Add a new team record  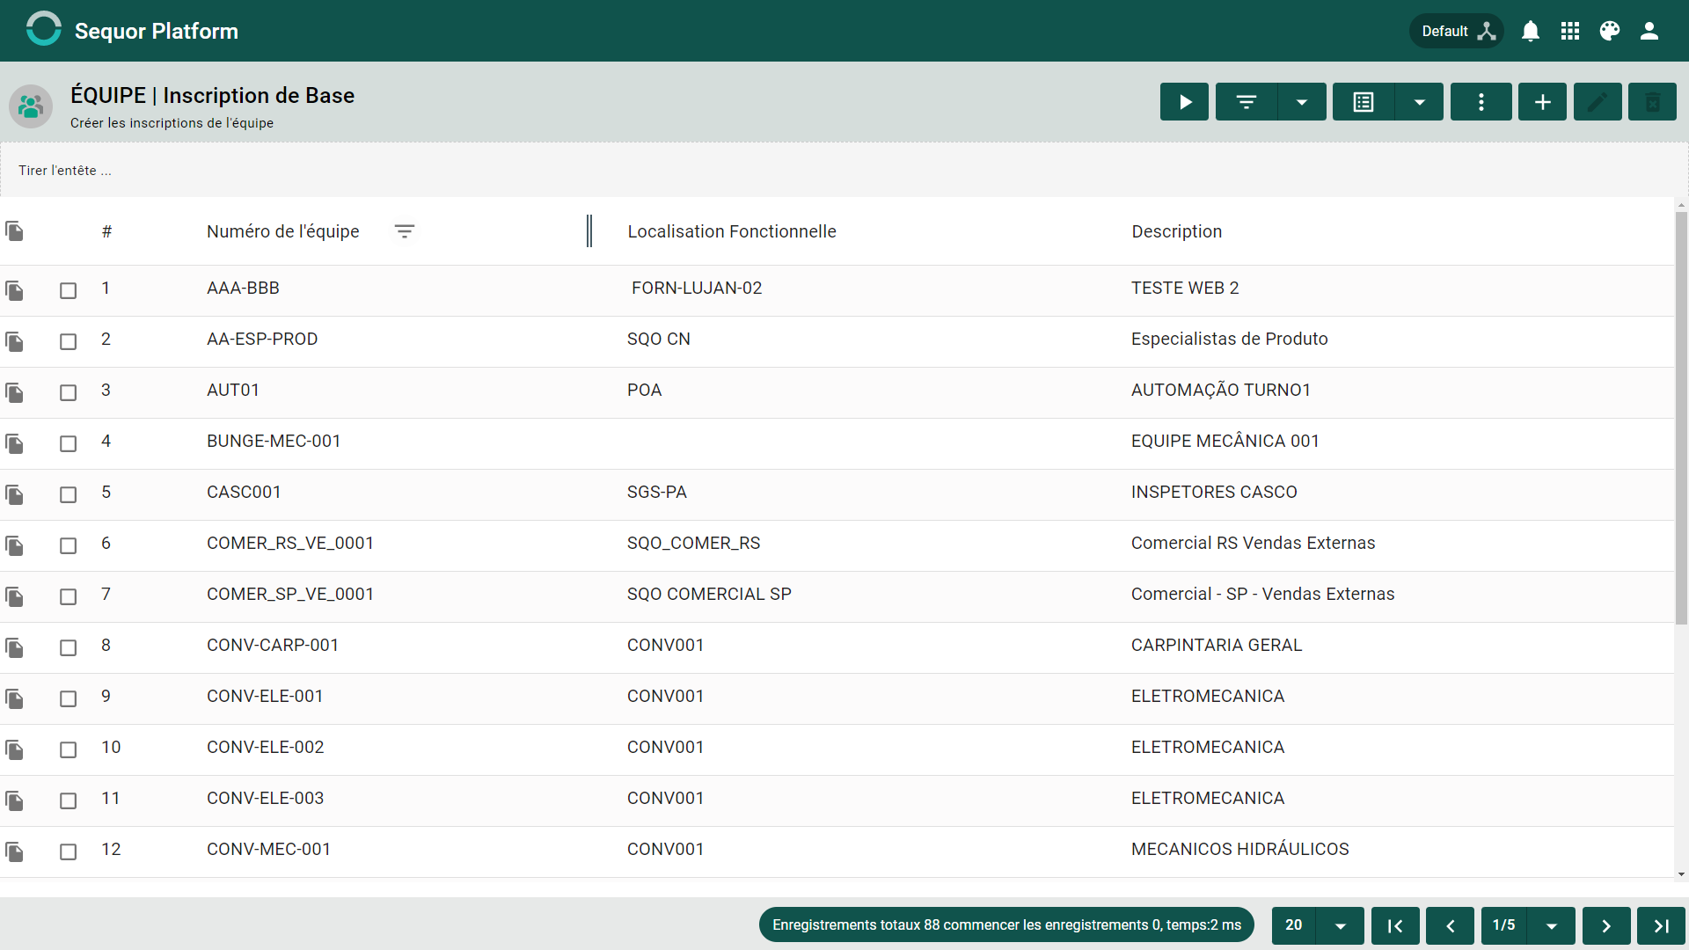click(1543, 102)
